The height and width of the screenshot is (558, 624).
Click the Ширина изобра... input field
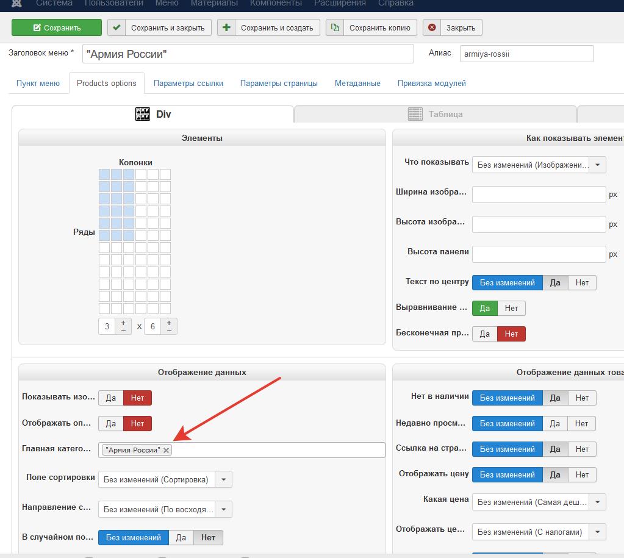click(539, 195)
